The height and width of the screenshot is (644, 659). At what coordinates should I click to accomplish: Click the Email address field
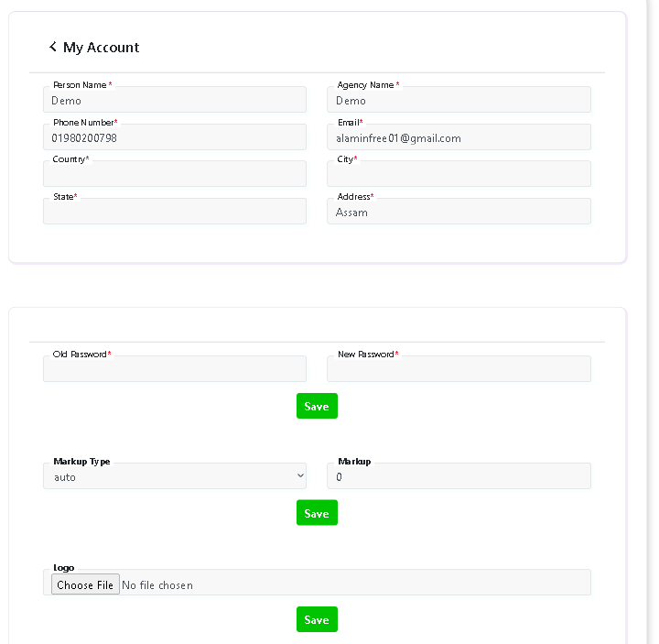coord(458,137)
